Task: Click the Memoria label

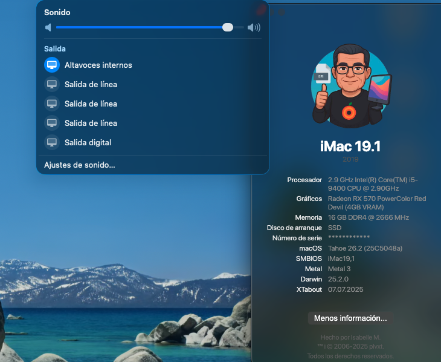Action: tap(309, 217)
